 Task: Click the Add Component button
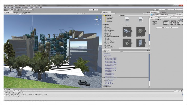167,28
